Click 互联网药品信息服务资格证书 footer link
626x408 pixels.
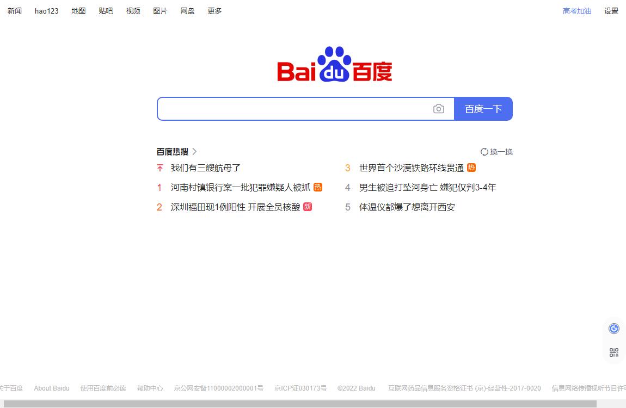(464, 388)
